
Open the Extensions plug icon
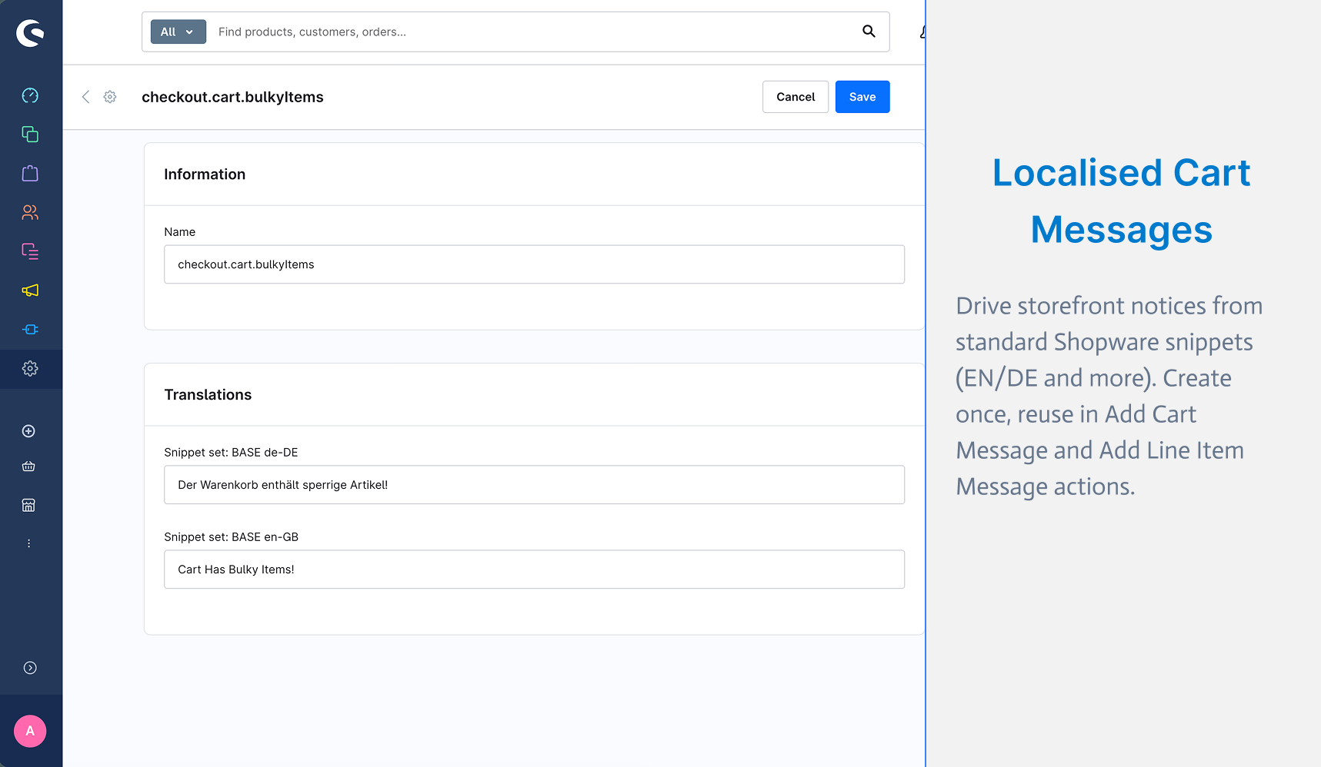(30, 330)
